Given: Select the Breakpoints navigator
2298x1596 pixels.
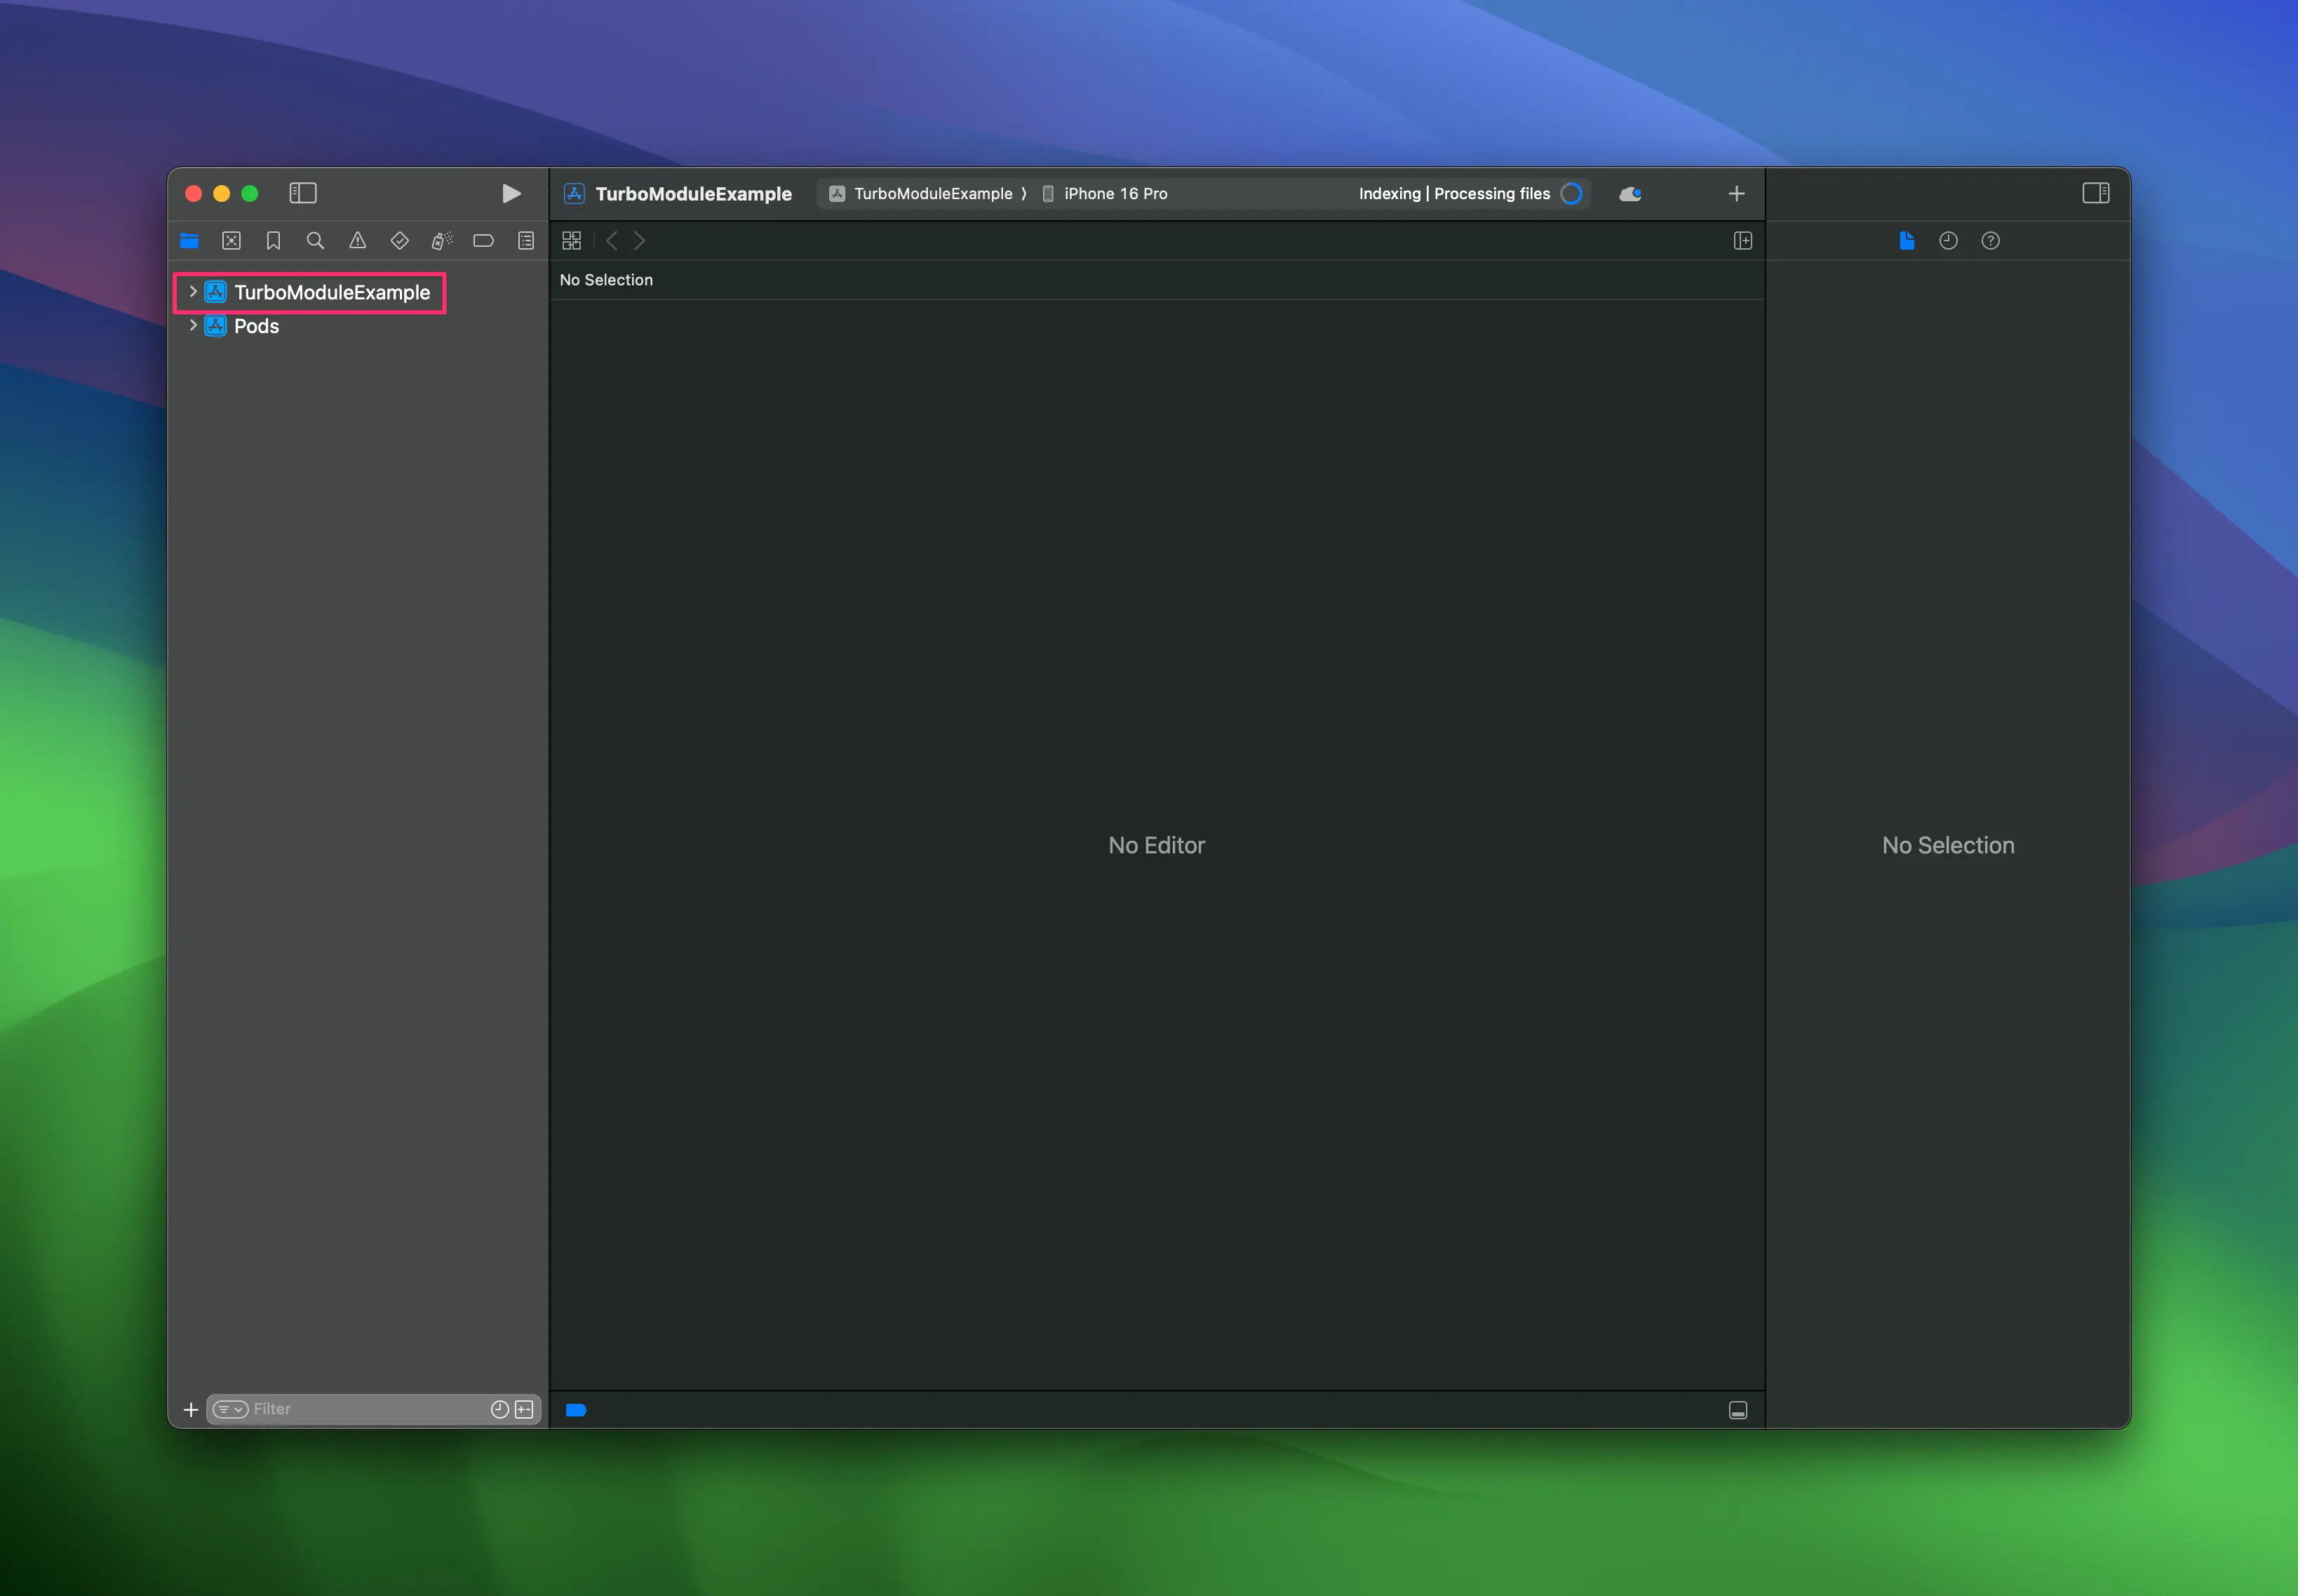Looking at the screenshot, I should click(x=483, y=240).
